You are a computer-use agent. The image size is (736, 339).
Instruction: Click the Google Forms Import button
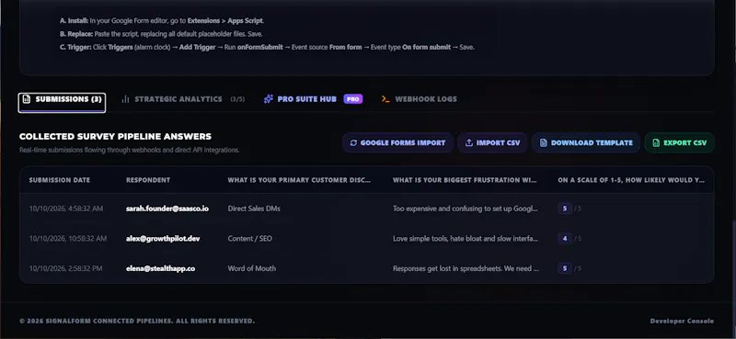pos(397,143)
